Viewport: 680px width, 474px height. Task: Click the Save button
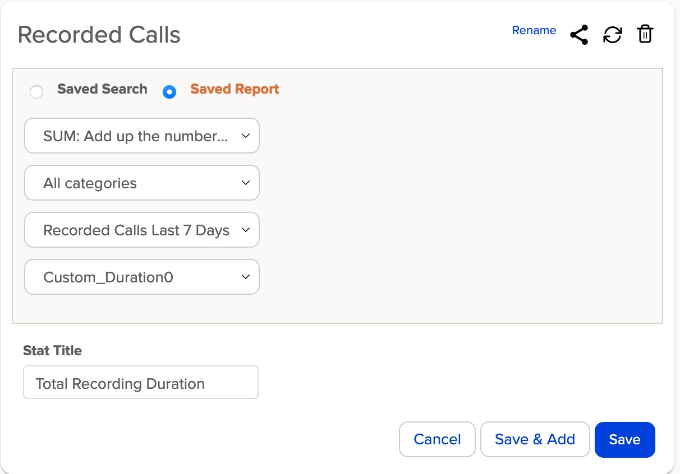click(x=624, y=439)
